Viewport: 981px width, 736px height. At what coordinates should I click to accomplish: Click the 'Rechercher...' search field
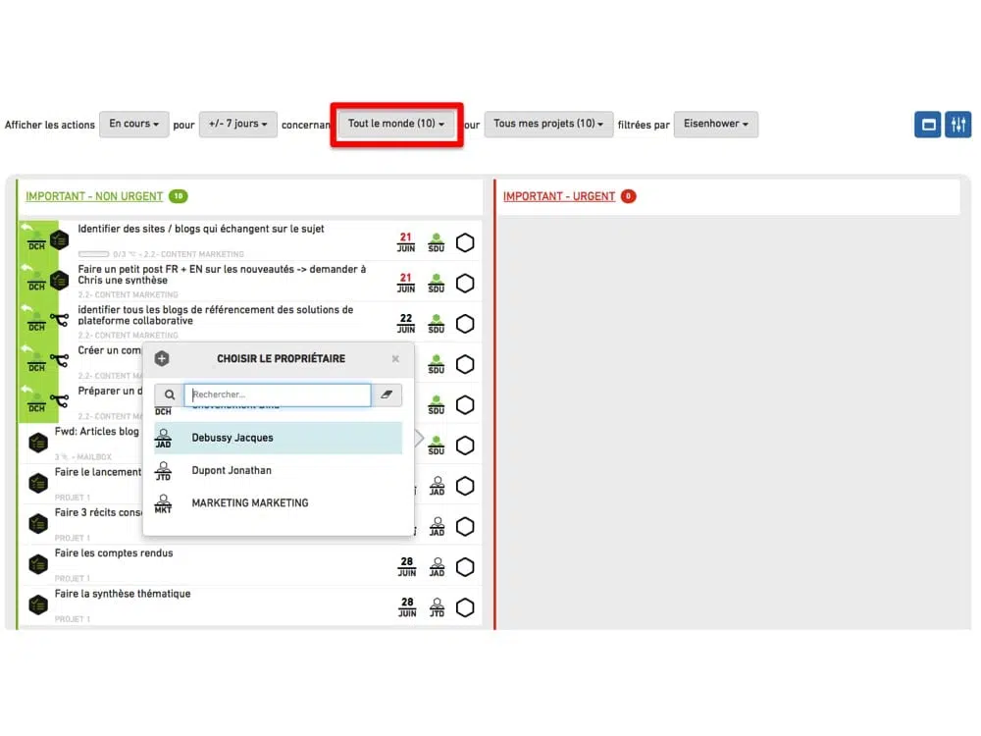[278, 394]
